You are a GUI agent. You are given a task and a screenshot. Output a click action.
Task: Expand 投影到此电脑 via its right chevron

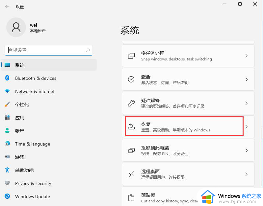[x=247, y=150]
